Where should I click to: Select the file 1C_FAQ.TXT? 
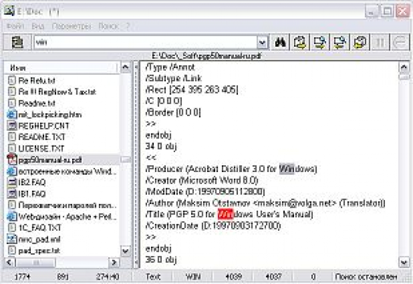point(40,227)
